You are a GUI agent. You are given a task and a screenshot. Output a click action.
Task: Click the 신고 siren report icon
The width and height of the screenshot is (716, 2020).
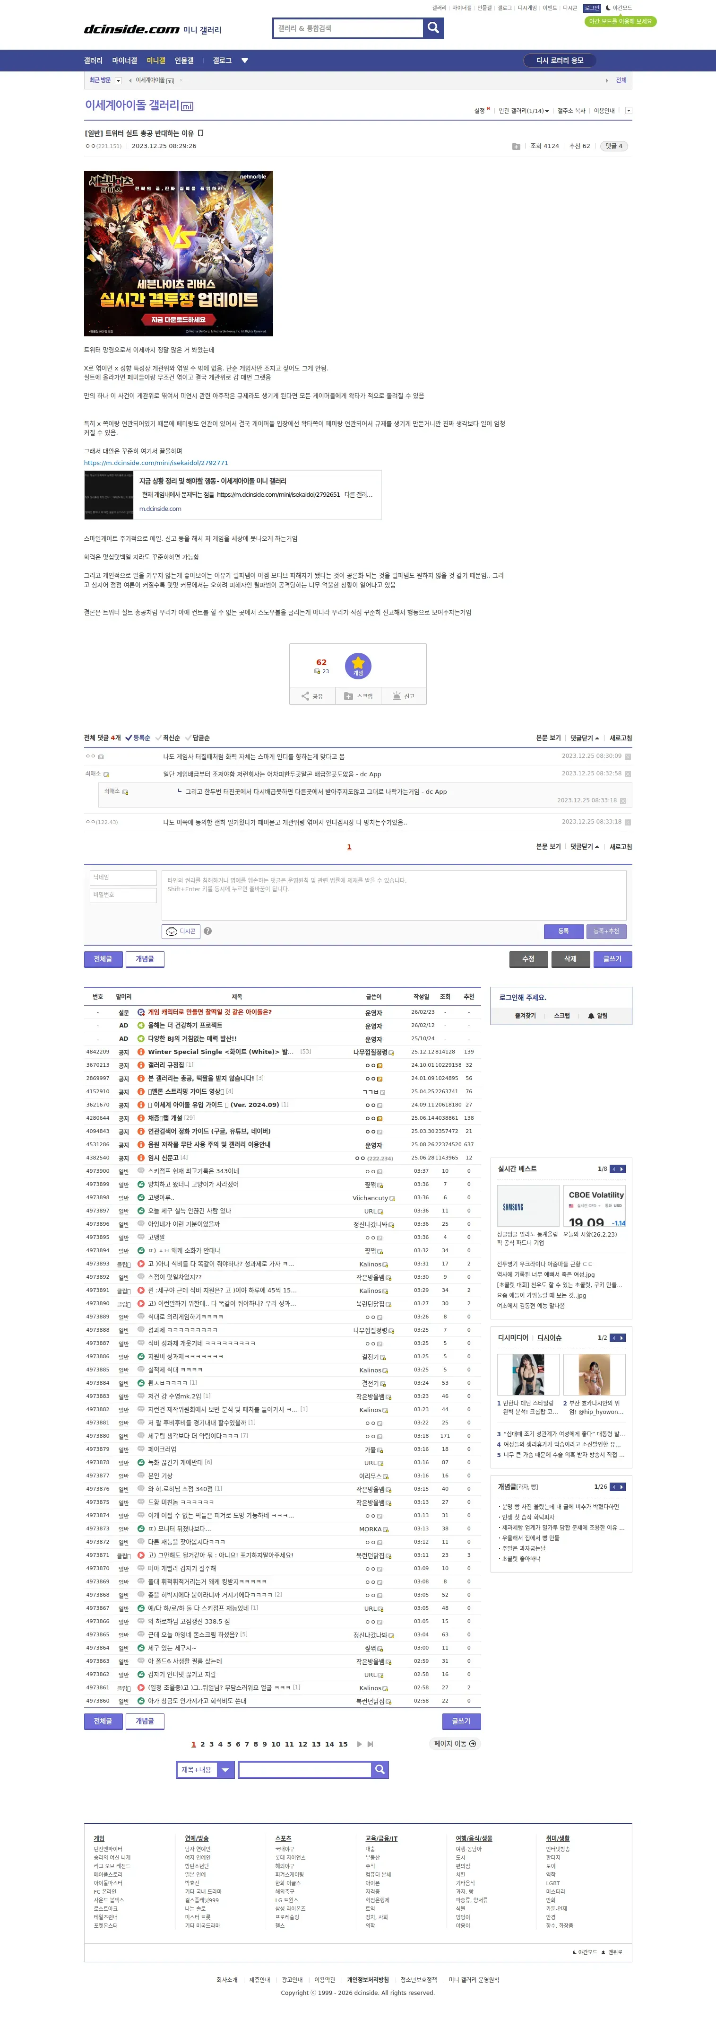click(404, 696)
